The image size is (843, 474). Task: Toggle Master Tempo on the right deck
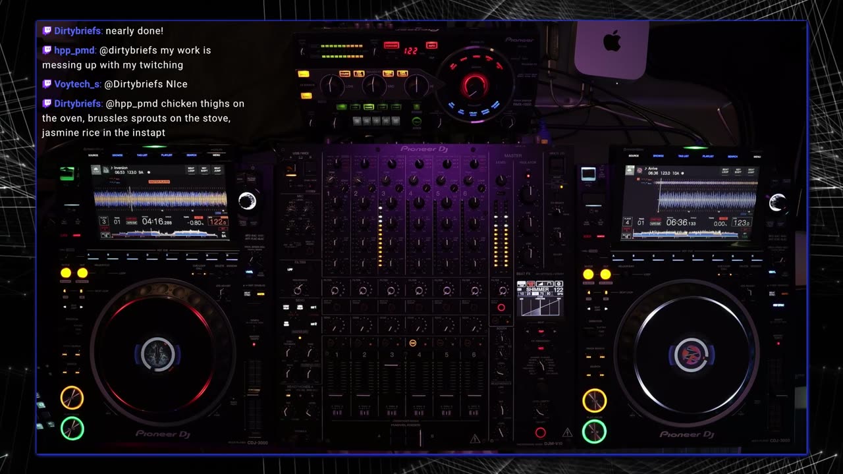coord(778,343)
